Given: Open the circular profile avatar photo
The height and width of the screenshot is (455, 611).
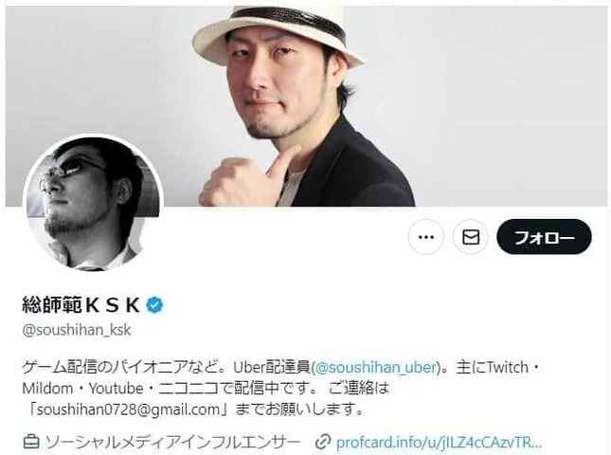Looking at the screenshot, I should point(93,203).
